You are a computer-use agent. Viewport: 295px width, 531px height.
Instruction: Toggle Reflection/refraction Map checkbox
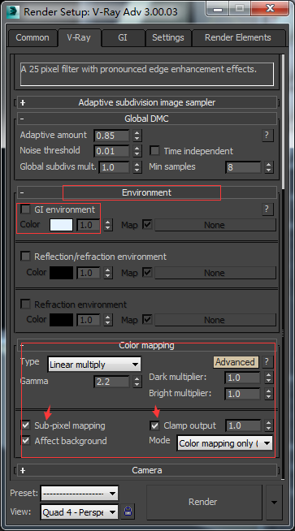[x=147, y=272]
